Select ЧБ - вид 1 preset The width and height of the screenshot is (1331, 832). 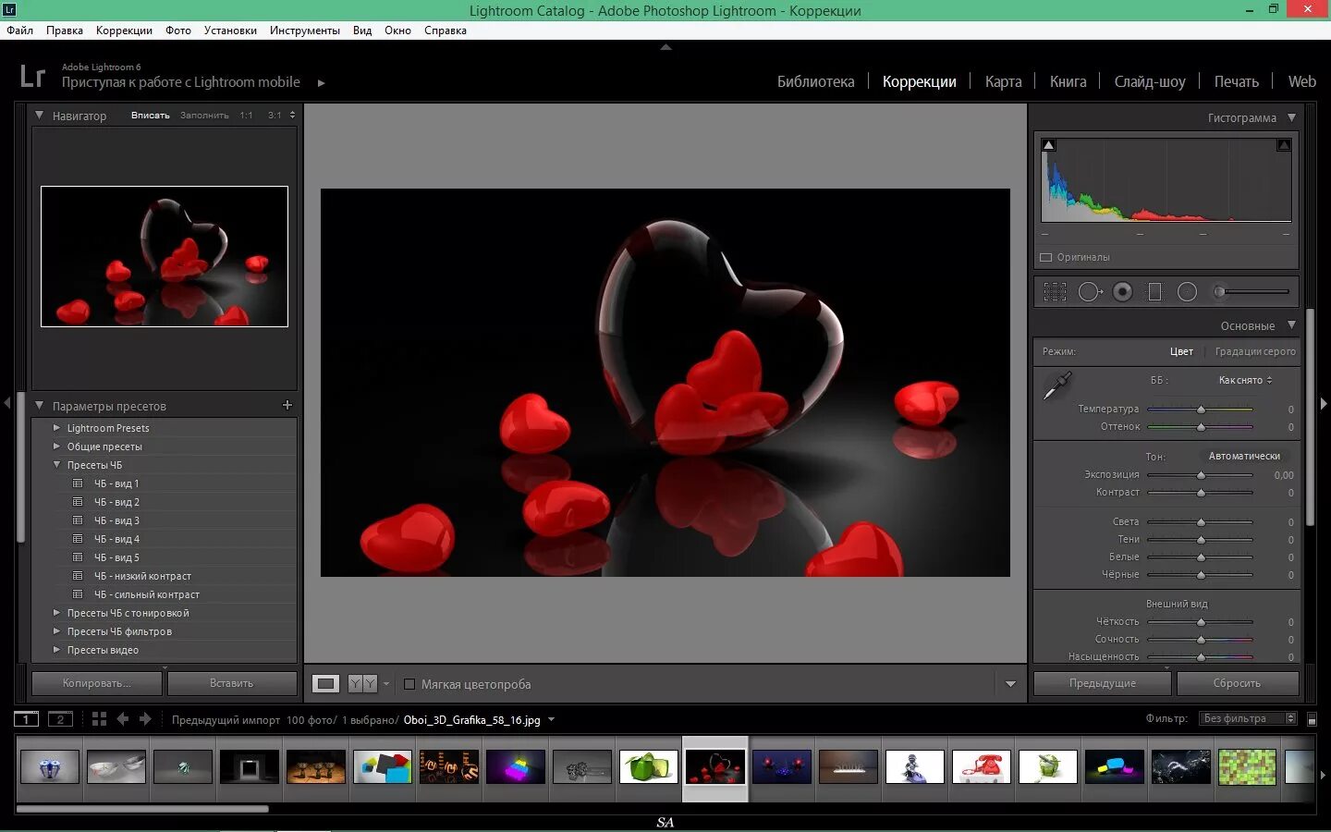116,483
